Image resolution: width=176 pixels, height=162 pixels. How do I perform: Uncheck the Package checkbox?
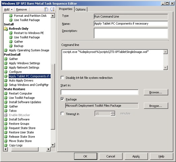pyautogui.click(x=62, y=99)
